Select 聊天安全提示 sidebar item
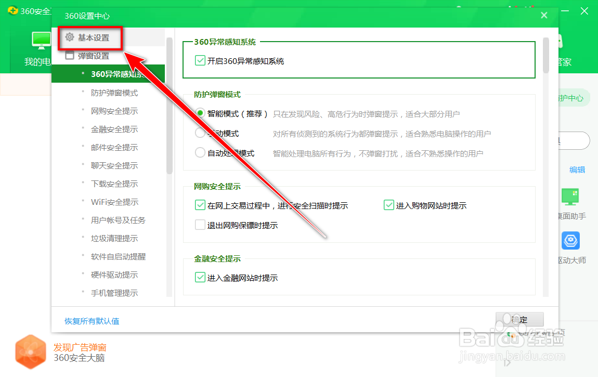 point(114,166)
